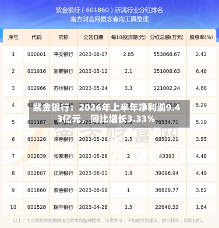Click the dividend yield 3.55
219x228 pixels.
click(x=201, y=139)
